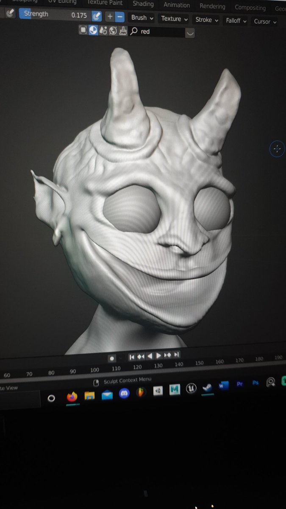
Task: Click frame 160 on the timeline
Action: [219, 362]
